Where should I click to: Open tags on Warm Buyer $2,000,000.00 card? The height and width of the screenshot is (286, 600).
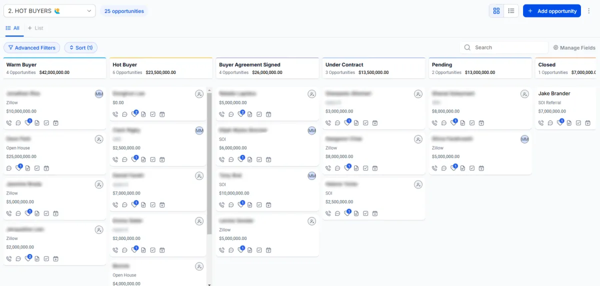point(28,258)
